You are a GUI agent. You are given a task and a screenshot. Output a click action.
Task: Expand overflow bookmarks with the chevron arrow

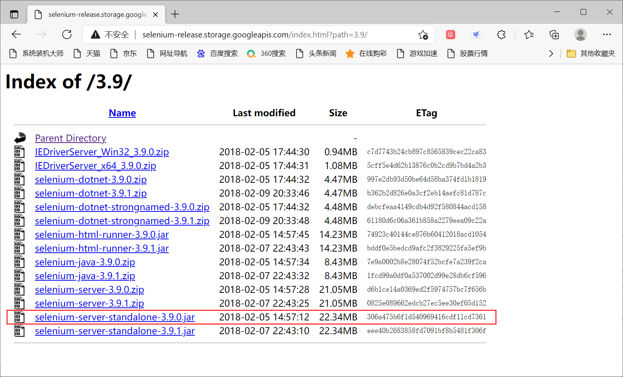(x=551, y=54)
